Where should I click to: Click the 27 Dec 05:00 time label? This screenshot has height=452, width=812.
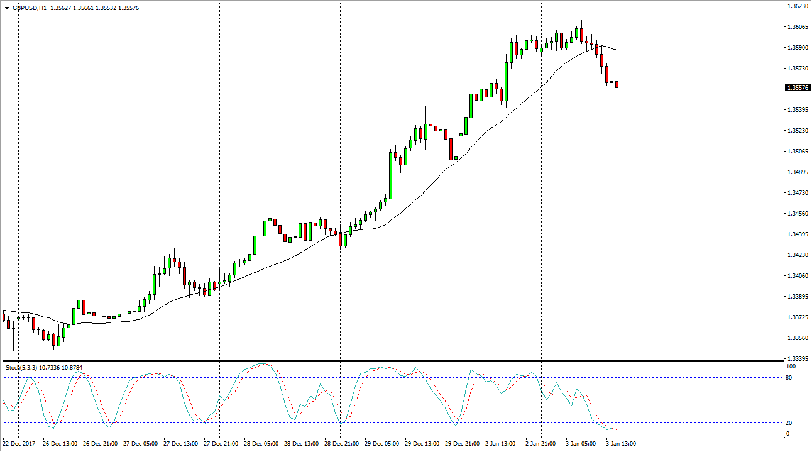pyautogui.click(x=141, y=444)
